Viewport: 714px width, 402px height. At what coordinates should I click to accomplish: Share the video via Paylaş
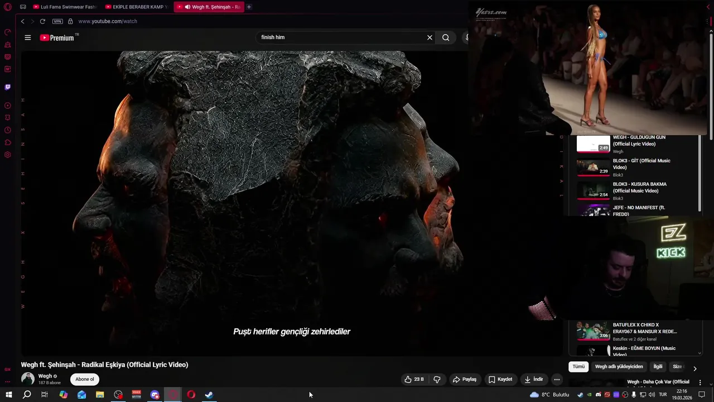464,380
